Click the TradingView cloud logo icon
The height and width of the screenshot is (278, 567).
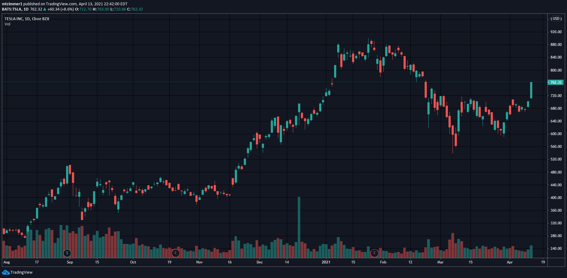pyautogui.click(x=6, y=272)
